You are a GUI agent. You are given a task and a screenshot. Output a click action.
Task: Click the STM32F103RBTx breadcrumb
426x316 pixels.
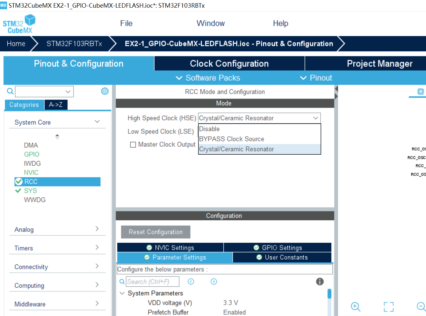tap(74, 44)
